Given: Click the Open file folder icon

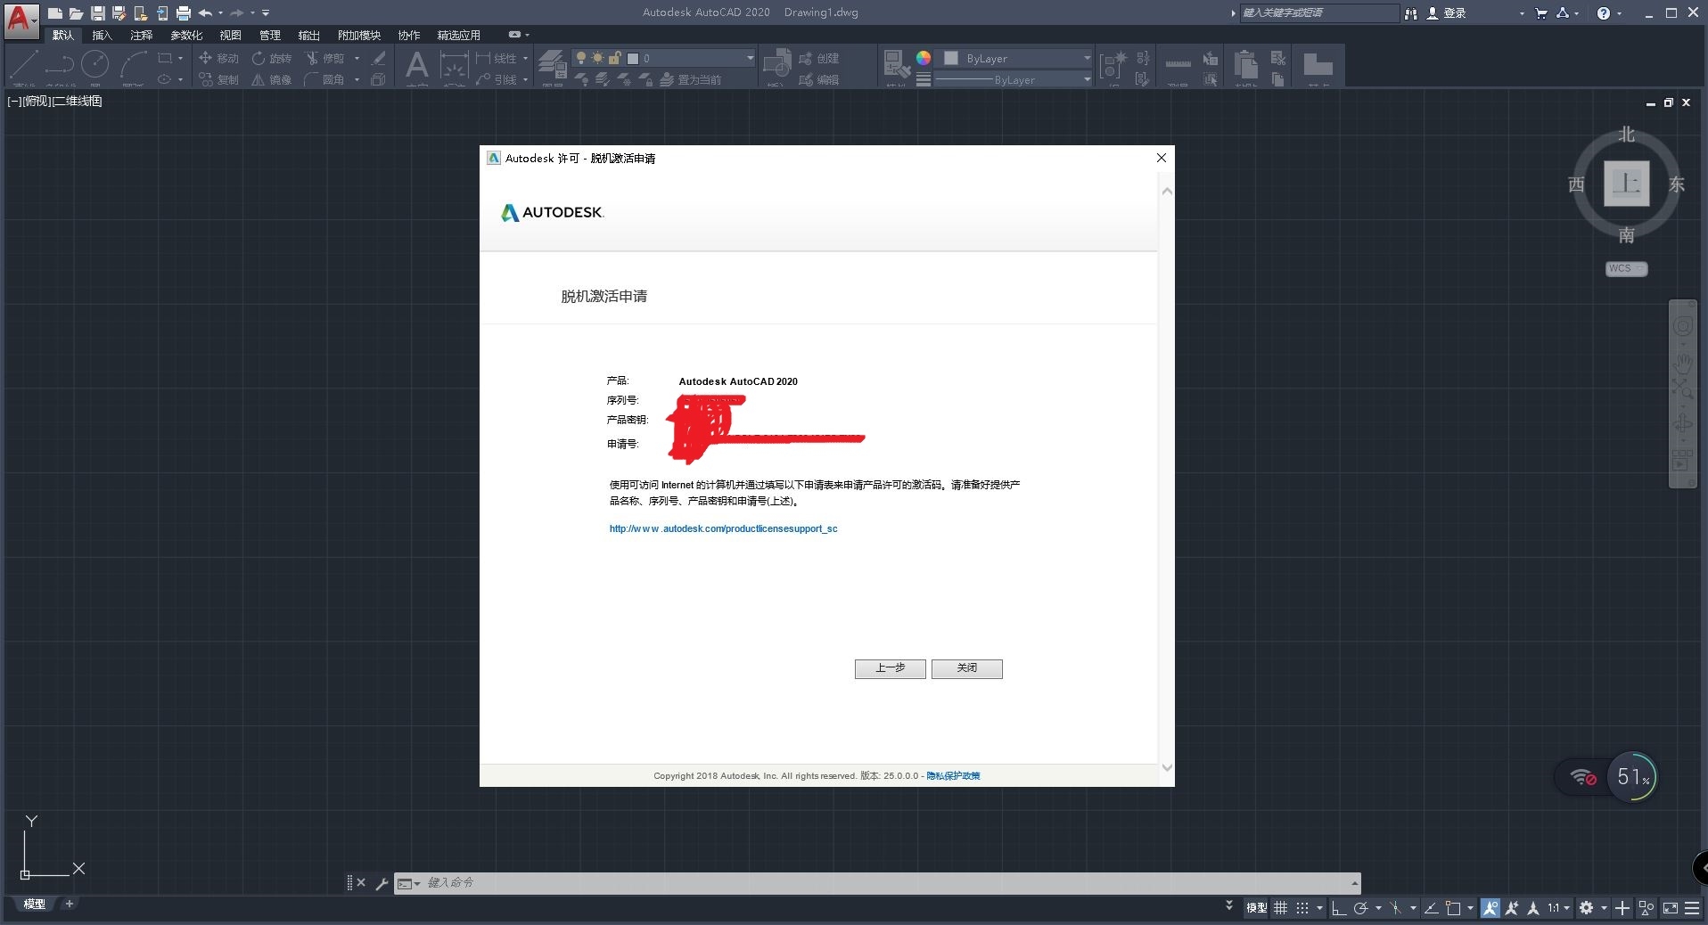Looking at the screenshot, I should click(77, 13).
